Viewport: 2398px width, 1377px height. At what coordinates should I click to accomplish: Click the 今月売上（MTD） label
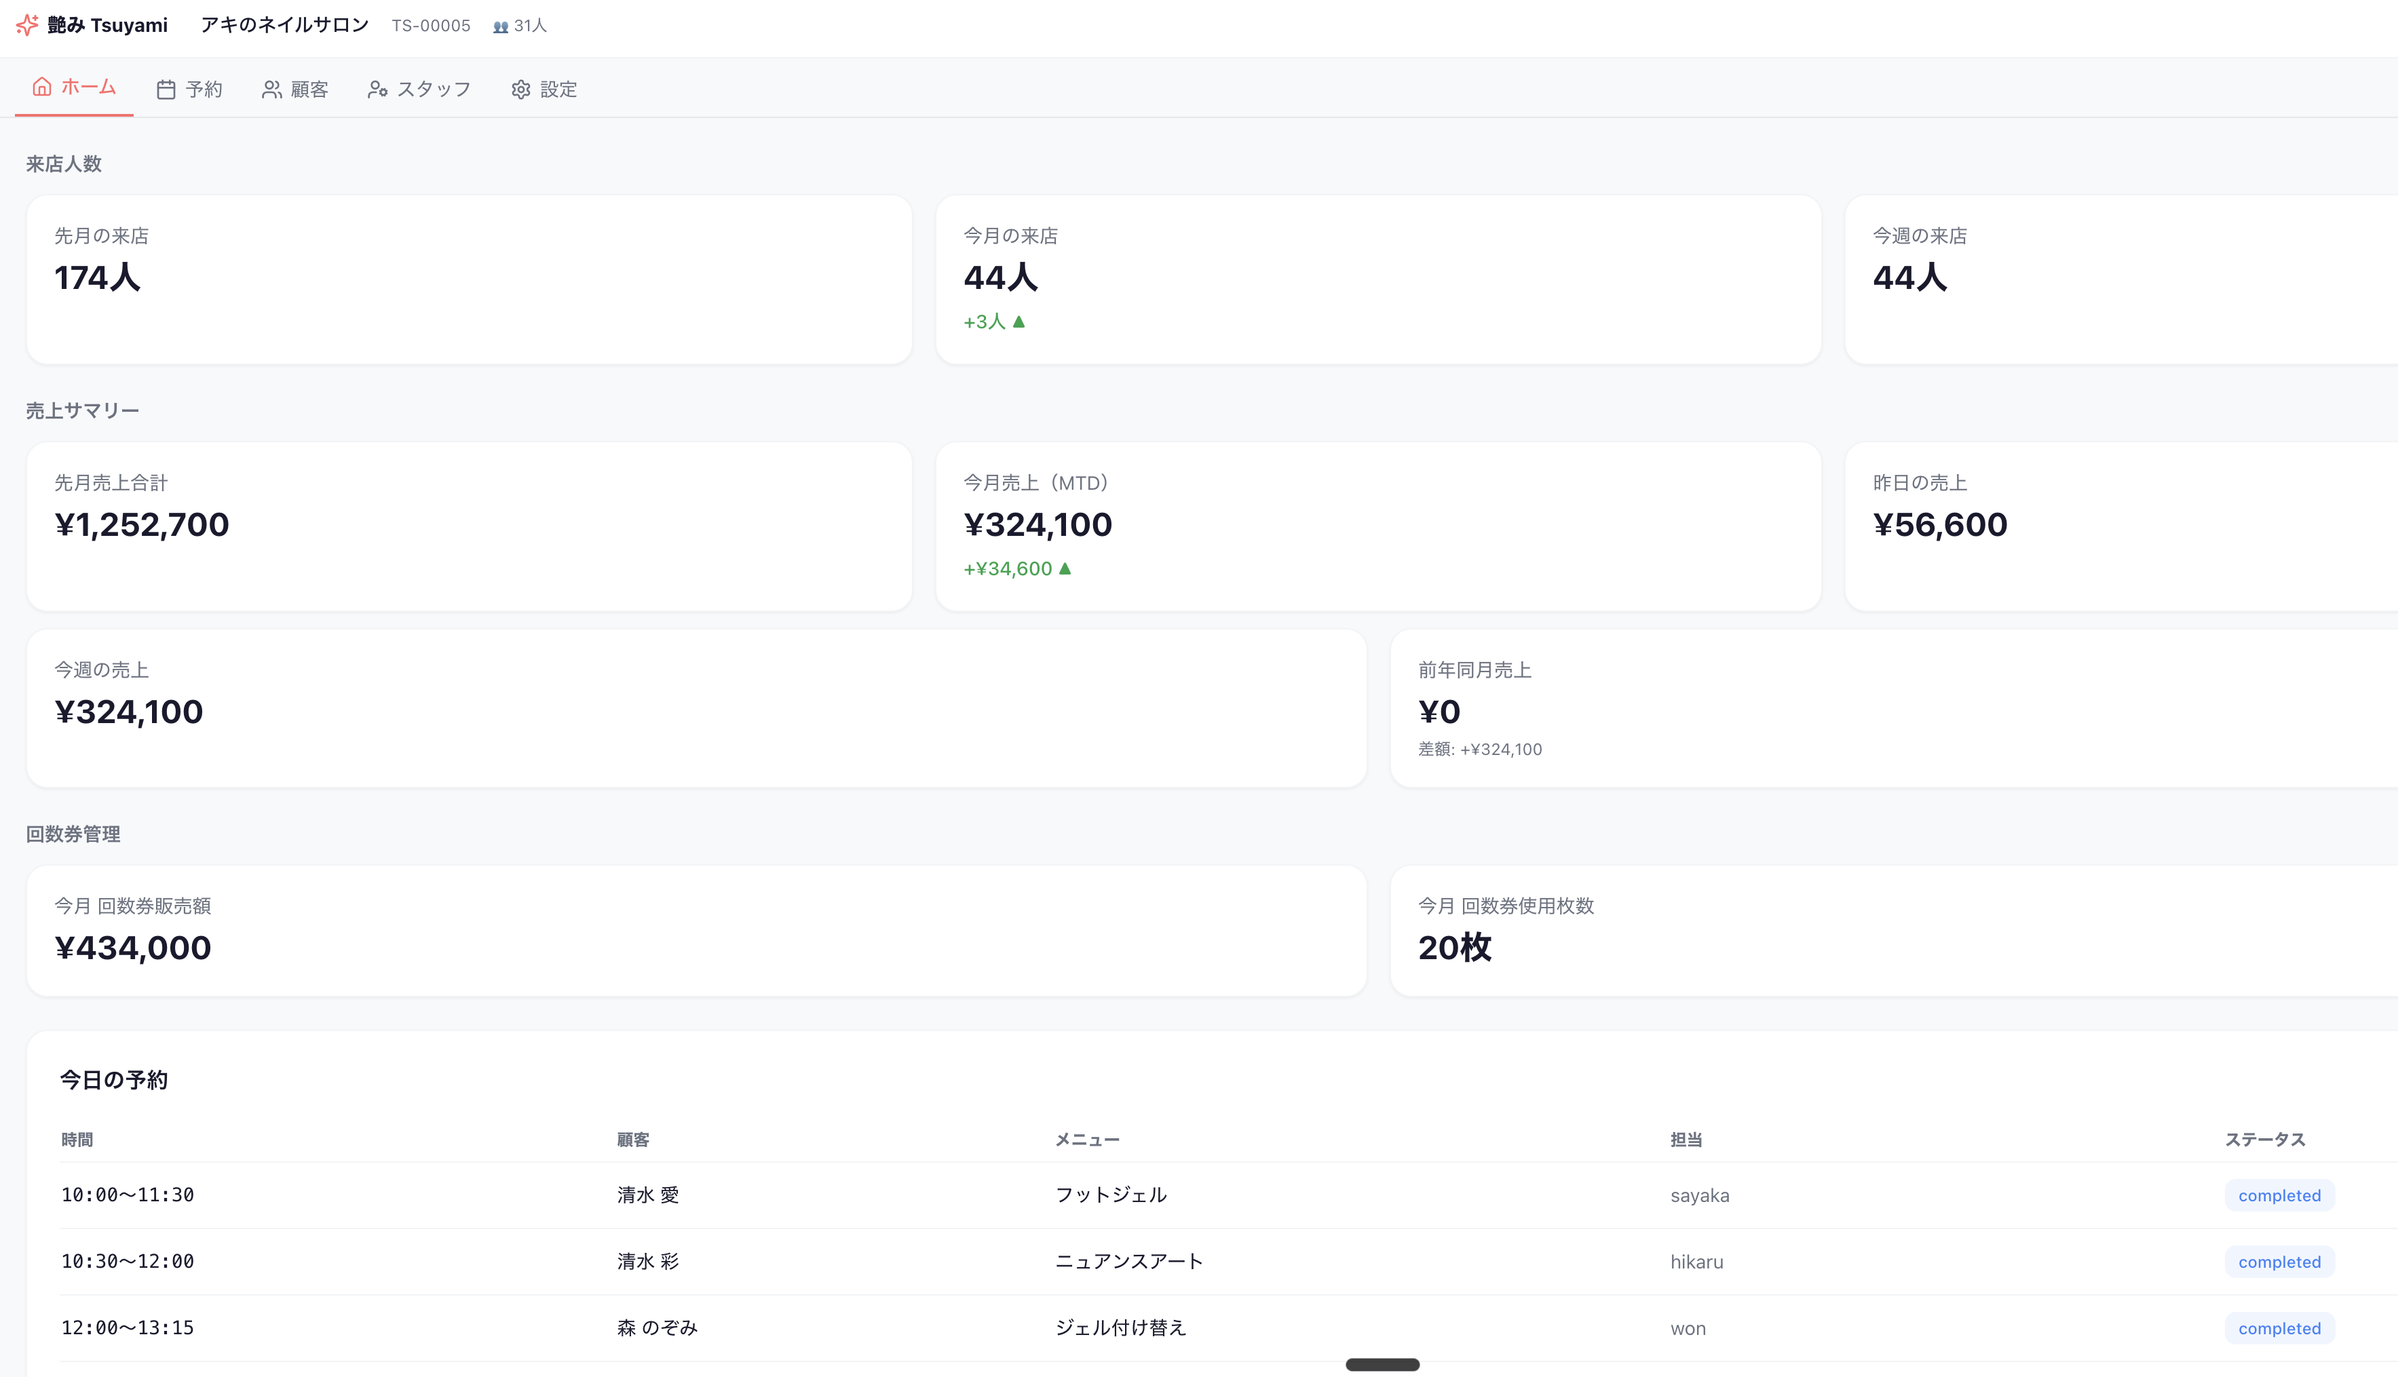click(x=1037, y=482)
